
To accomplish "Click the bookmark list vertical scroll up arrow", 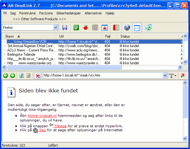I will point(185,36).
